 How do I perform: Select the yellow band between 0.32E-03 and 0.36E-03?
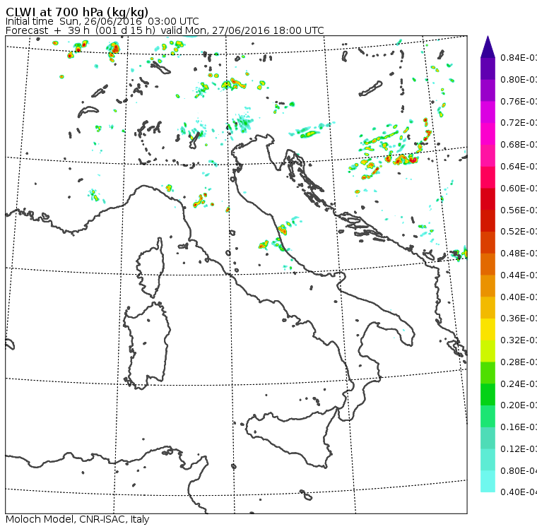tap(488, 329)
